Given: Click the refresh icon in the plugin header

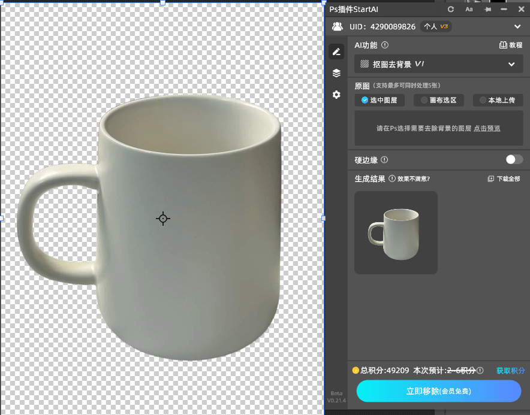Looking at the screenshot, I should tap(451, 9).
